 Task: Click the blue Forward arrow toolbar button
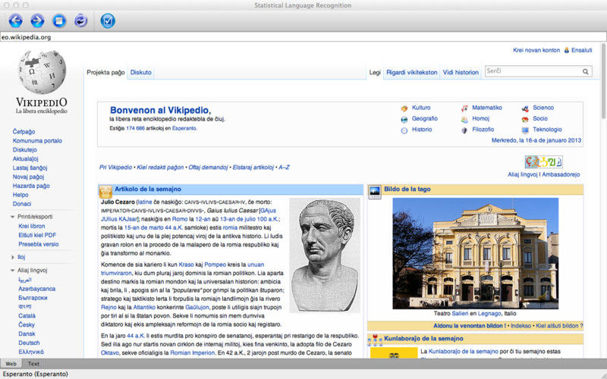point(37,20)
